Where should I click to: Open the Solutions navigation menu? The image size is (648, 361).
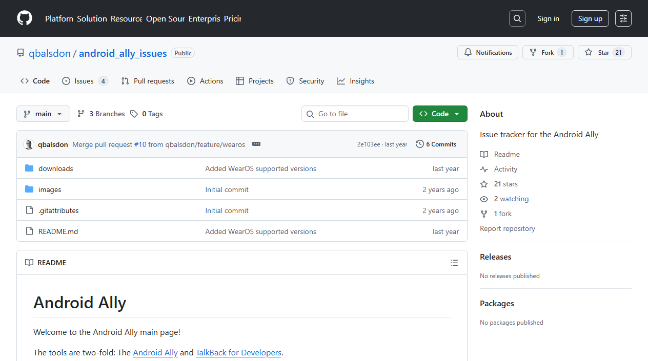[x=92, y=18]
